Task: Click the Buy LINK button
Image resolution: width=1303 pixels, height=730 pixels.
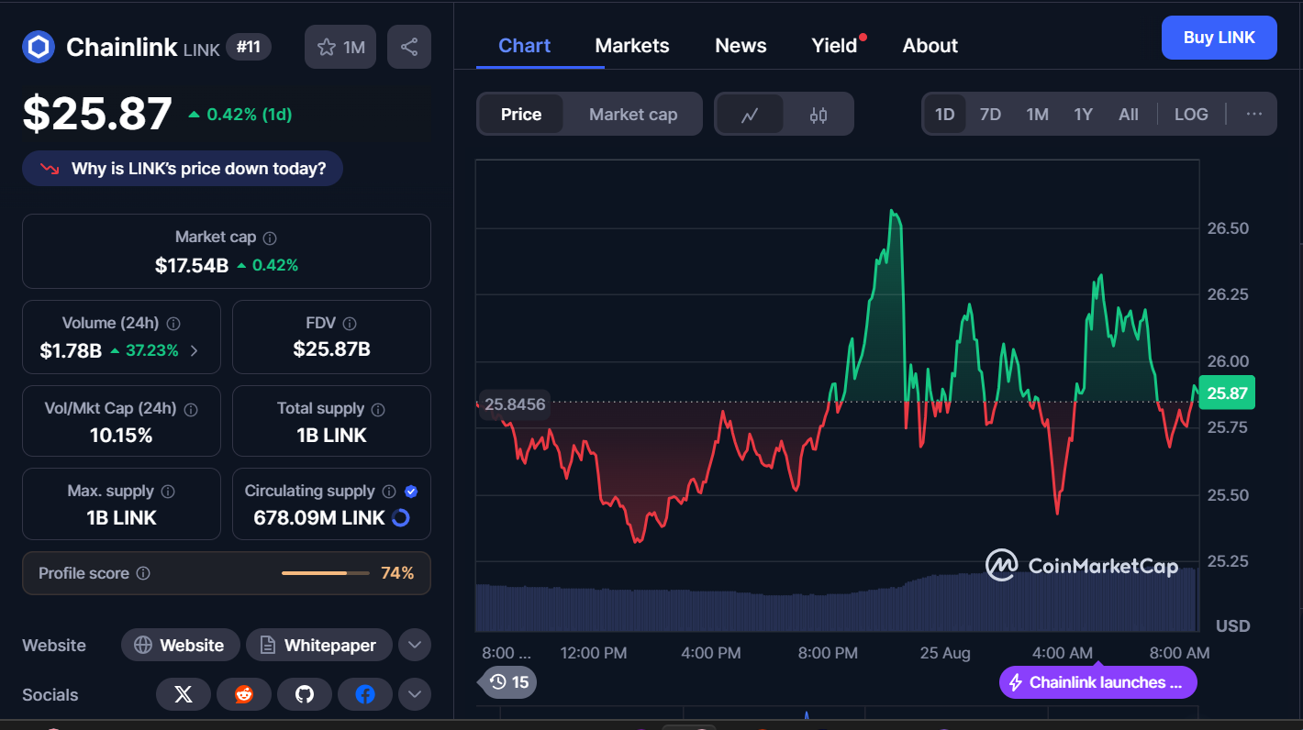Action: (1219, 38)
